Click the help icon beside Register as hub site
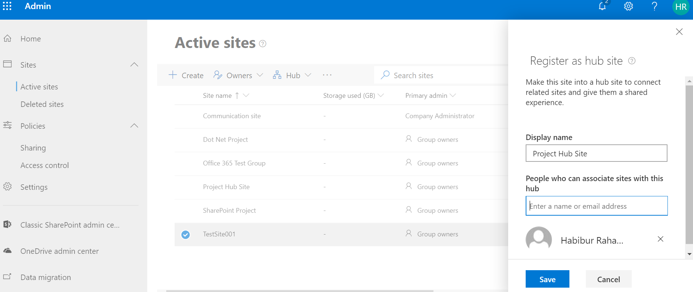This screenshot has width=693, height=292. pos(632,61)
